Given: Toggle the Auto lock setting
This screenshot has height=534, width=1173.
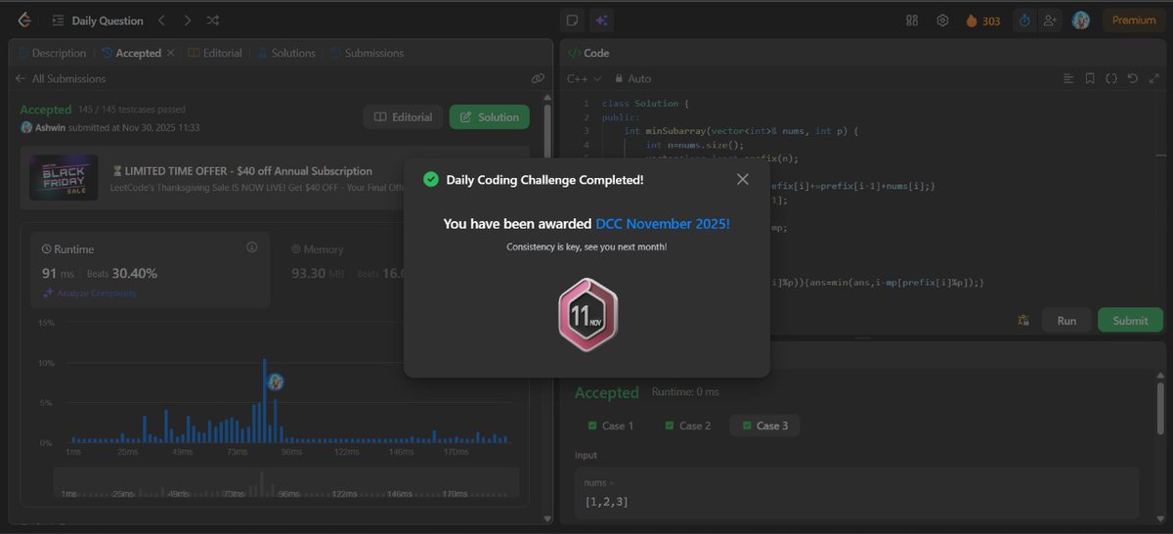Looking at the screenshot, I should click(633, 78).
